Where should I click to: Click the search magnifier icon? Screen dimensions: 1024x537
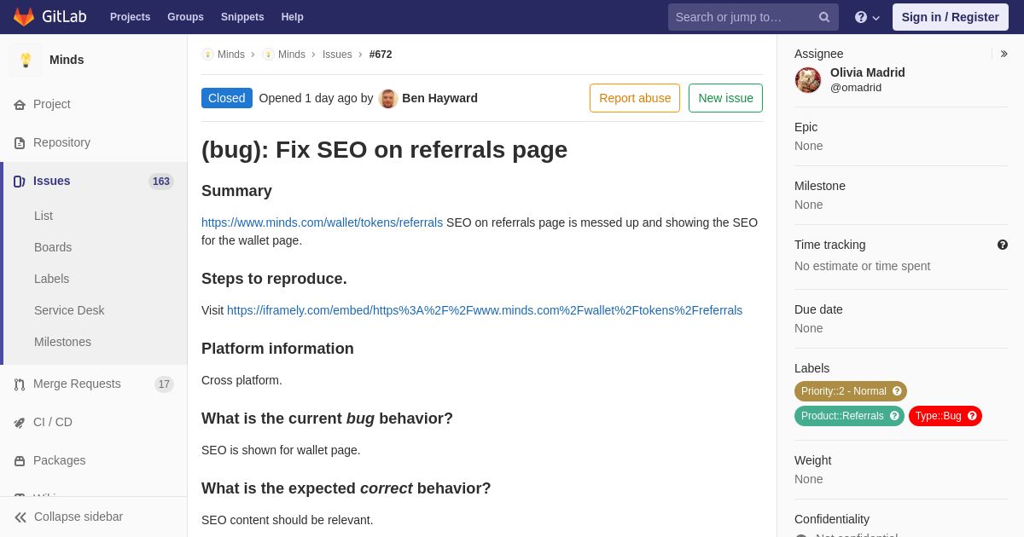click(824, 17)
